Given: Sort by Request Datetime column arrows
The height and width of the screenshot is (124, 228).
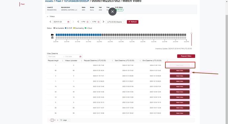Looking at the screenshot, I should [112, 61].
